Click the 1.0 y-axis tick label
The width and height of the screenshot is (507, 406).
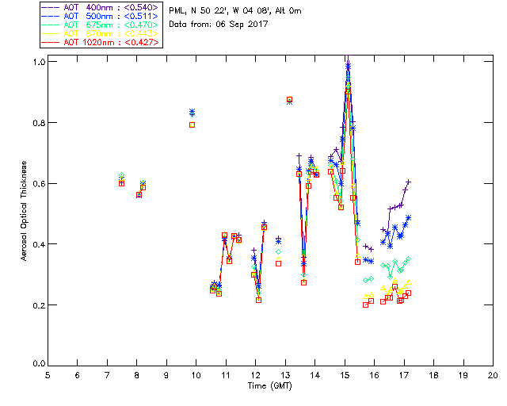tap(39, 62)
